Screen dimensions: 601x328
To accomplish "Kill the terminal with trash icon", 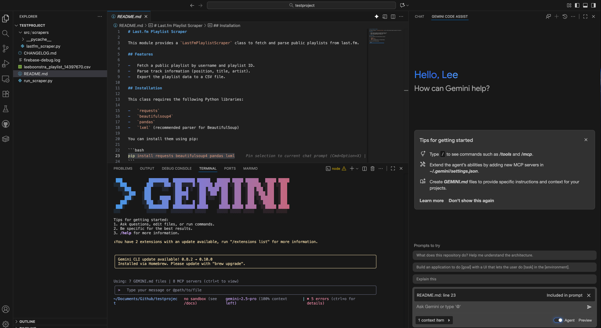I will click(x=373, y=169).
